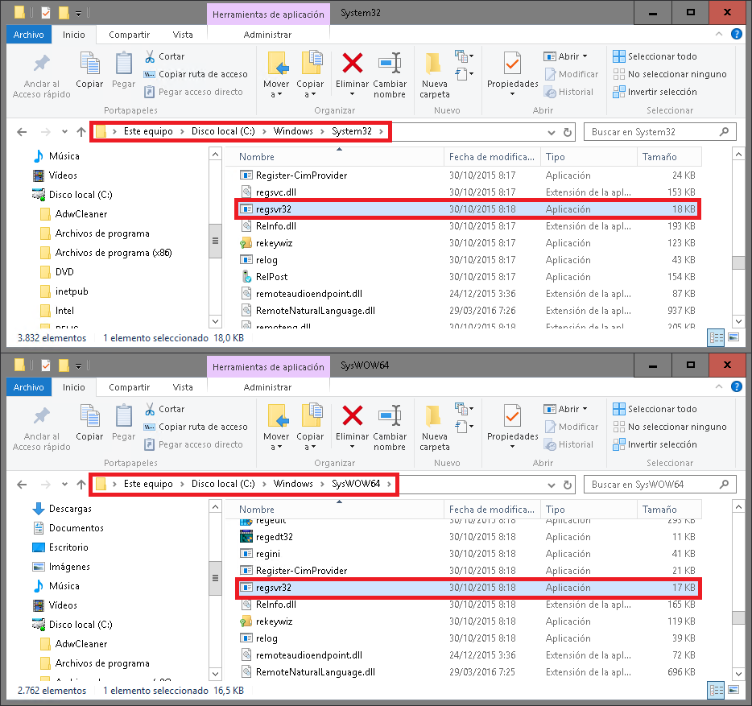Switch to large icons view in System32 window
The height and width of the screenshot is (706, 752).
click(x=733, y=337)
